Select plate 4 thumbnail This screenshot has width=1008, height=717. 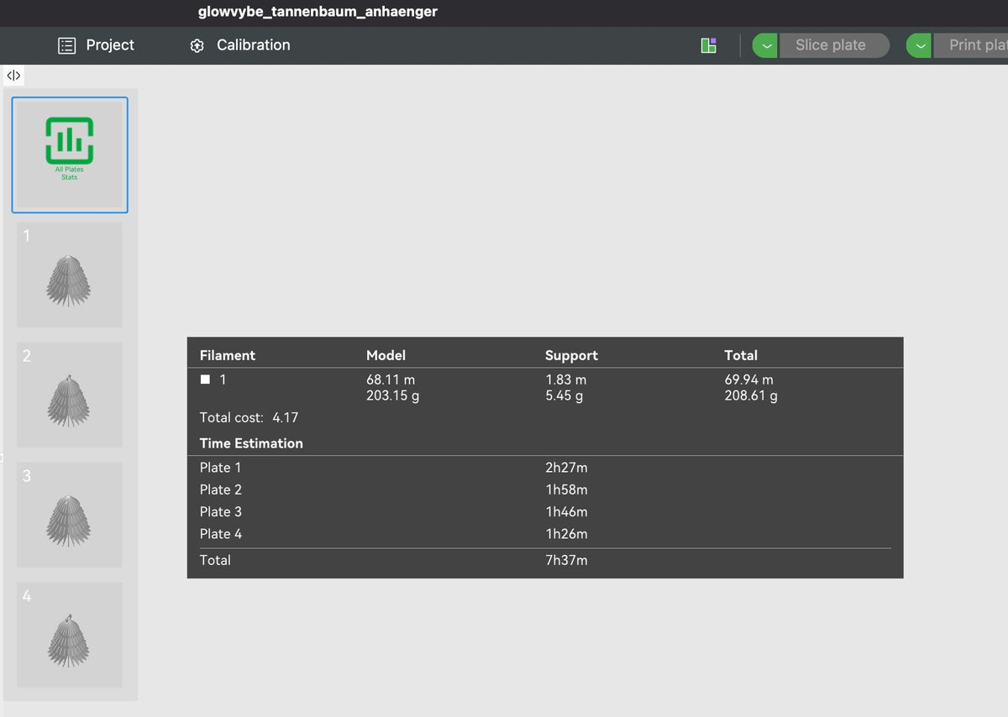point(70,635)
